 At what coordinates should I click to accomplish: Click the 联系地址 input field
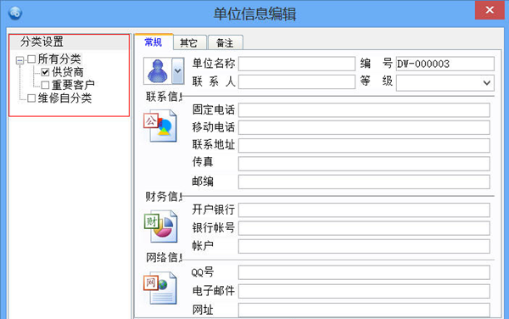(364, 145)
